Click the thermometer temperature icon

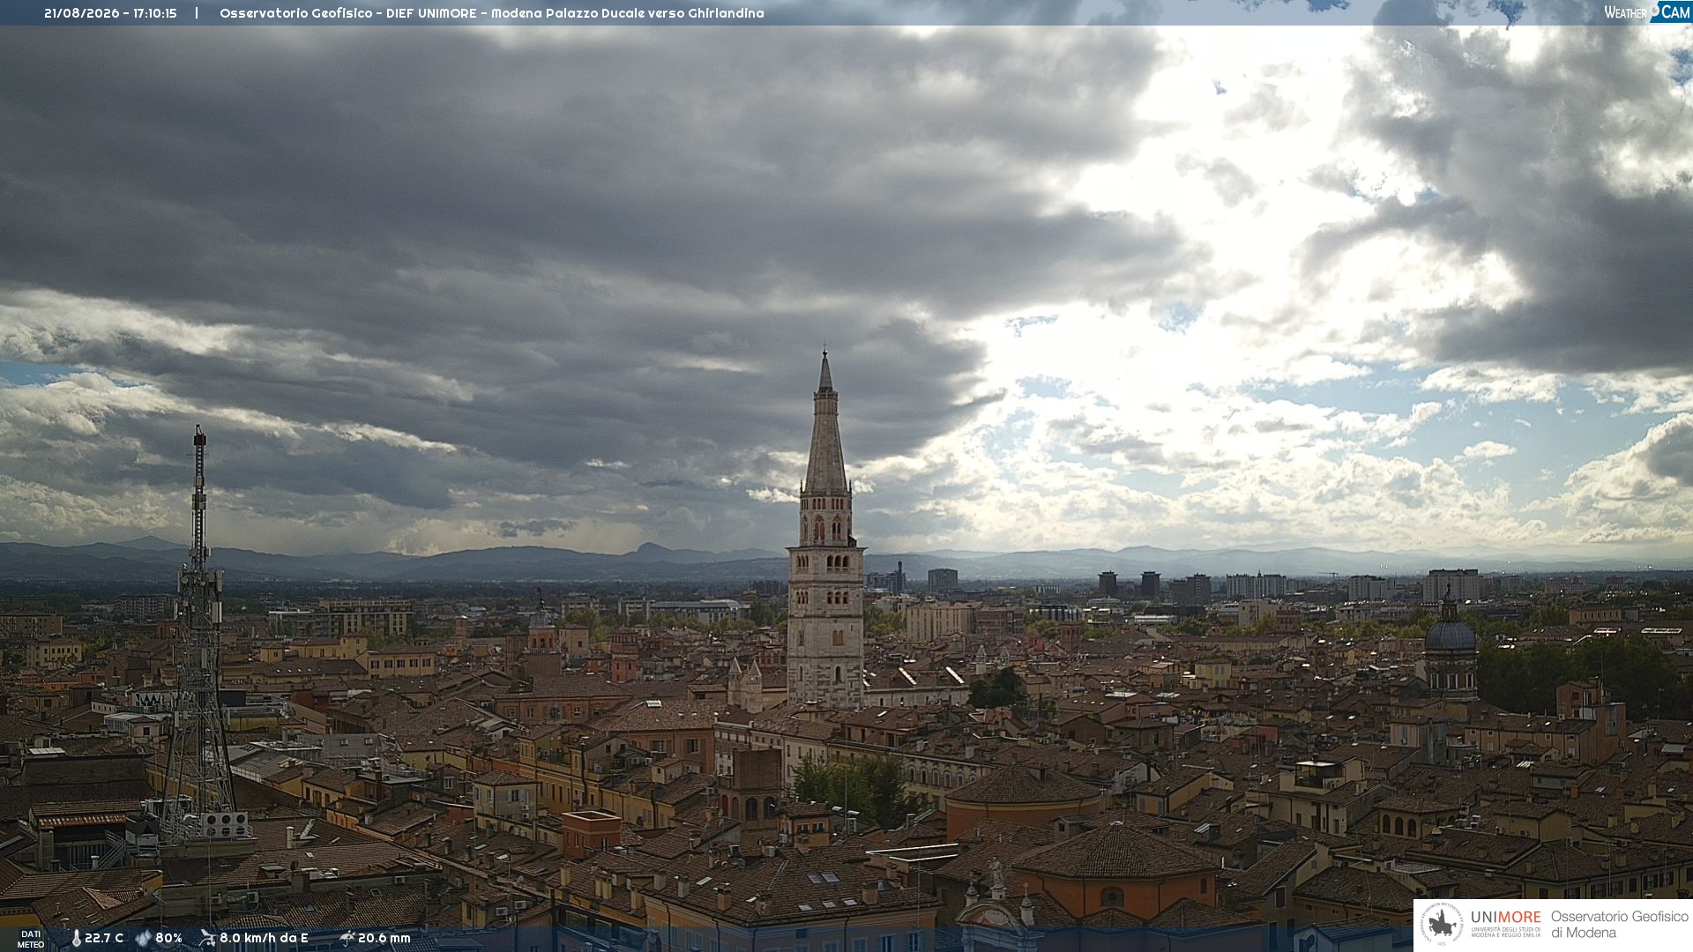(x=76, y=938)
